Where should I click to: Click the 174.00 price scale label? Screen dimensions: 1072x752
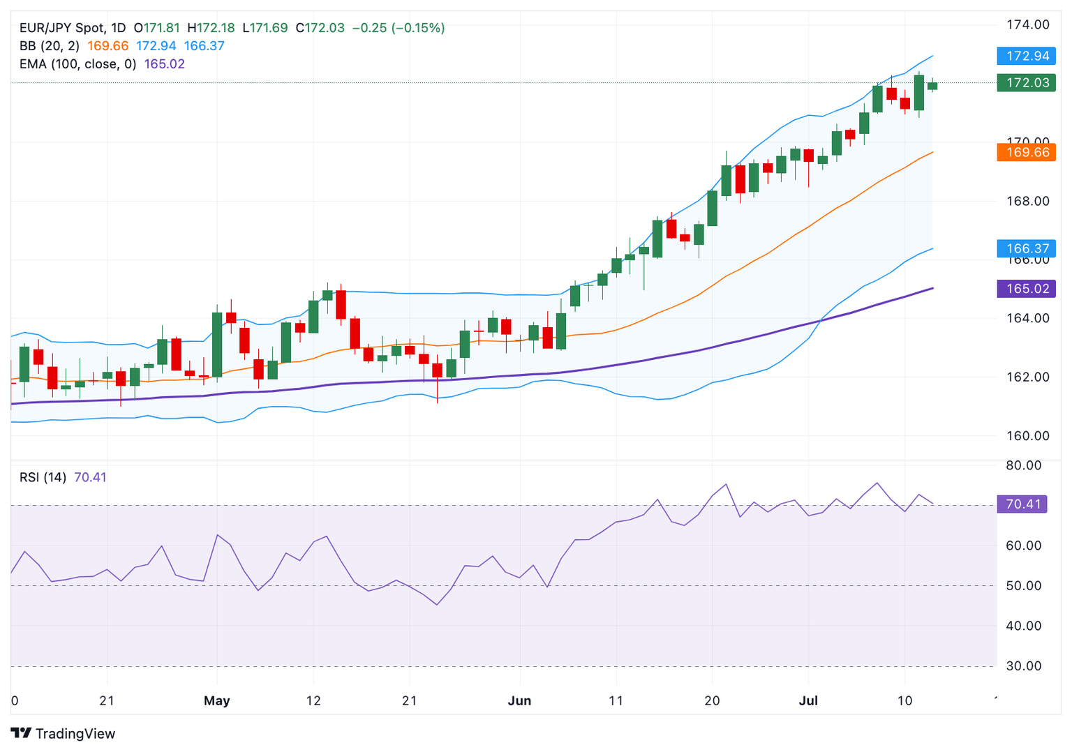[x=1027, y=25]
